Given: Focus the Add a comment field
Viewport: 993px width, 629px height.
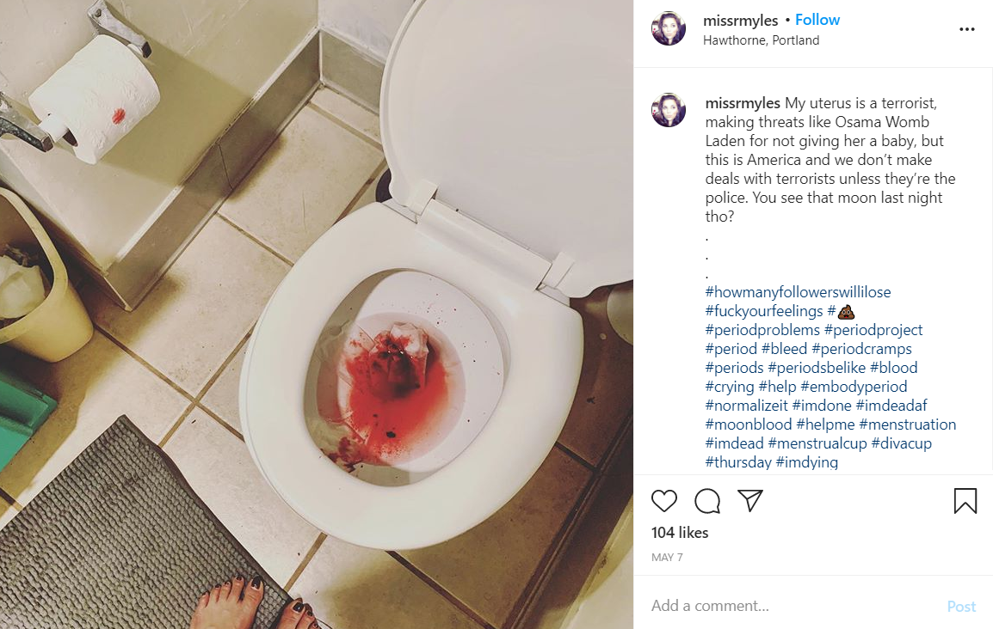Looking at the screenshot, I should (x=792, y=606).
